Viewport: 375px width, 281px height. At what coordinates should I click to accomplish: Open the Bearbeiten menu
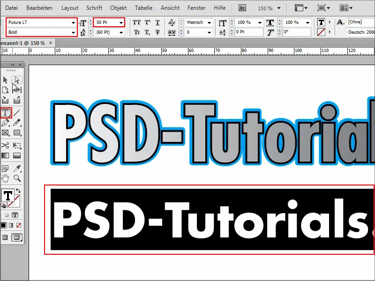(39, 8)
